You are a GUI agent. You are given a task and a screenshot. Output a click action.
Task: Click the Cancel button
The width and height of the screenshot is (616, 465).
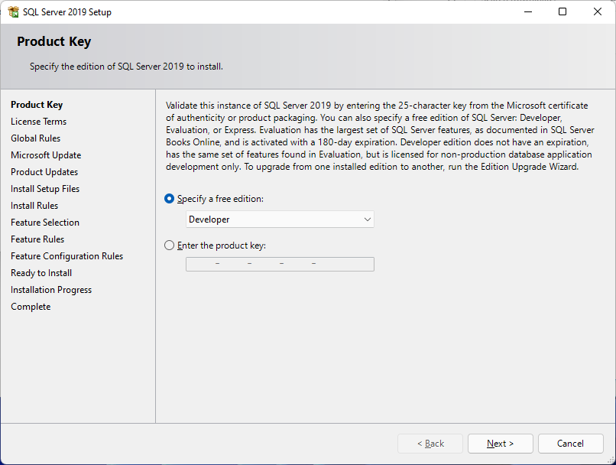click(x=570, y=444)
